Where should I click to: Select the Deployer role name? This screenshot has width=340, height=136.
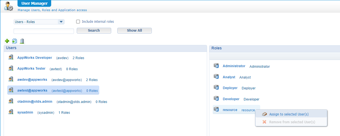(x=230, y=88)
